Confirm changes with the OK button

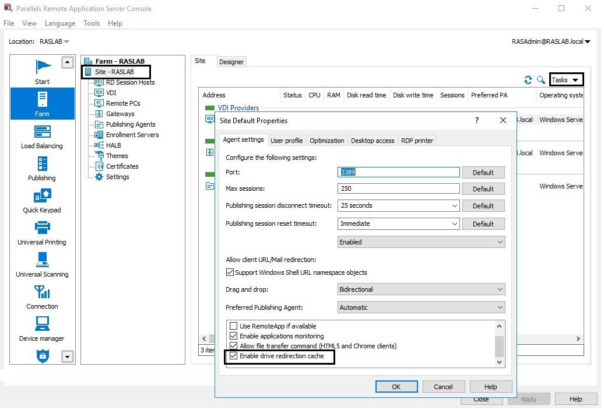tap(396, 386)
